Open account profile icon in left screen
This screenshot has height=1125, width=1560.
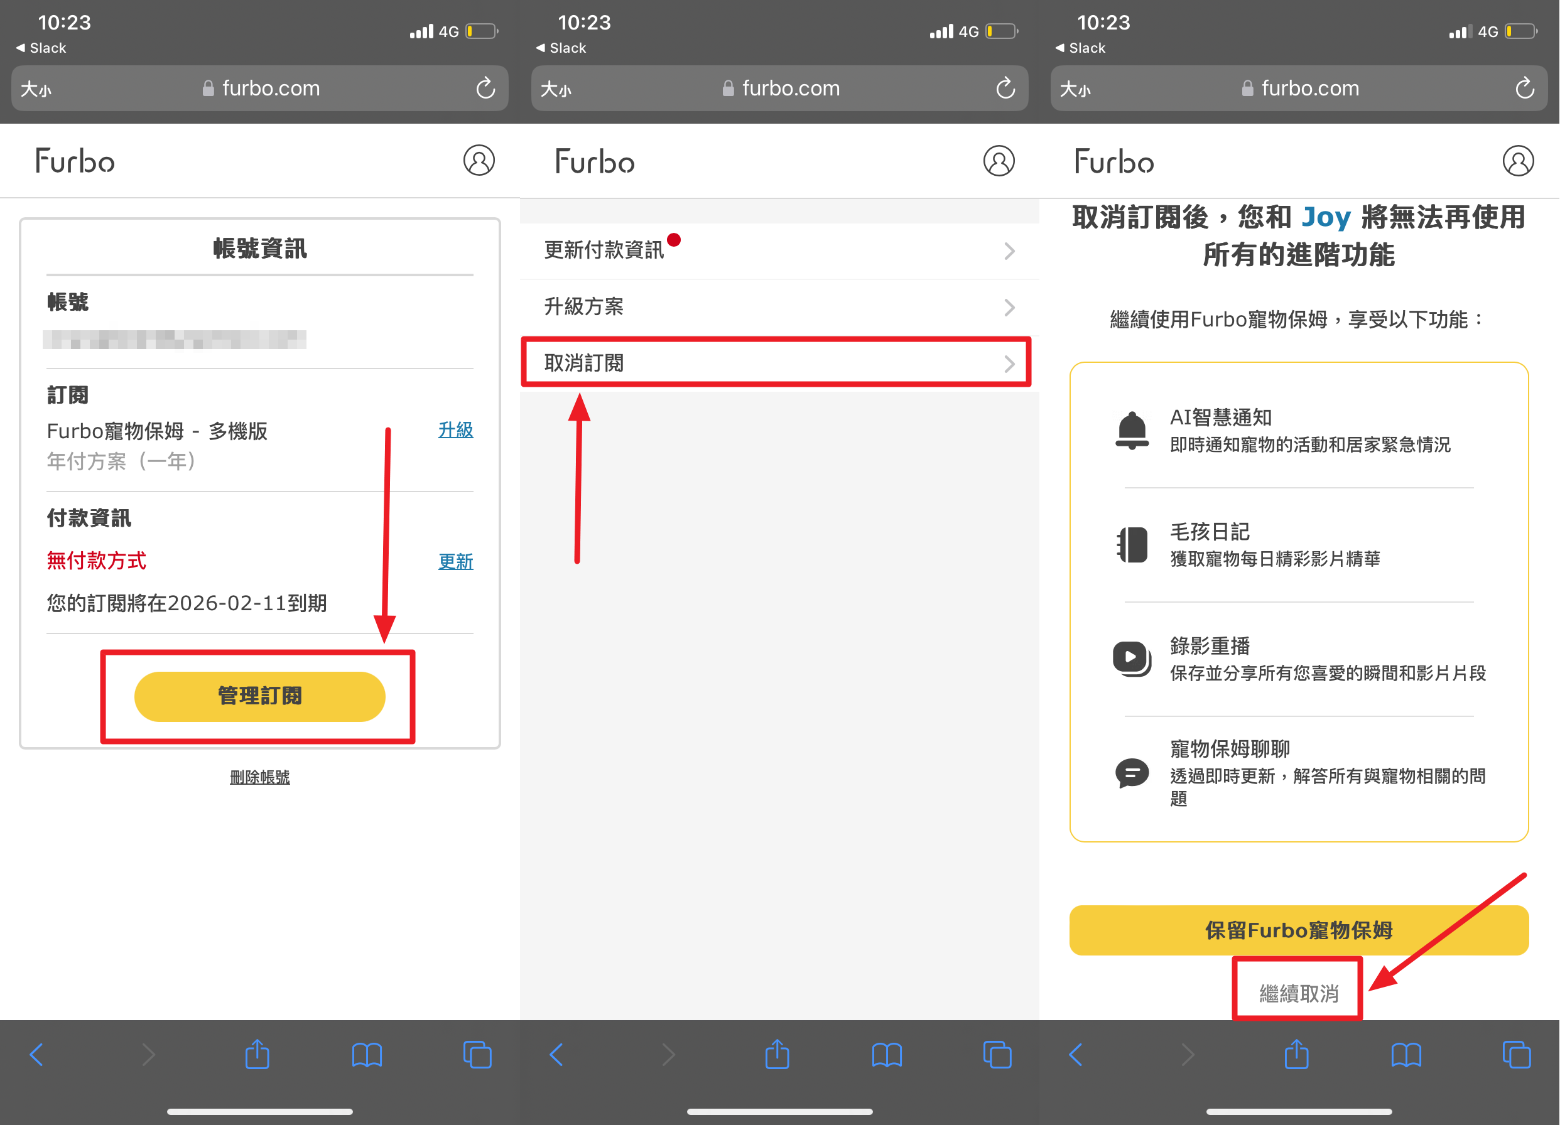click(479, 161)
